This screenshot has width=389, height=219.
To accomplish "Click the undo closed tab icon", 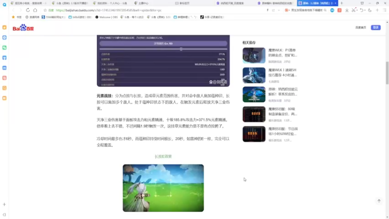I will (362, 10).
